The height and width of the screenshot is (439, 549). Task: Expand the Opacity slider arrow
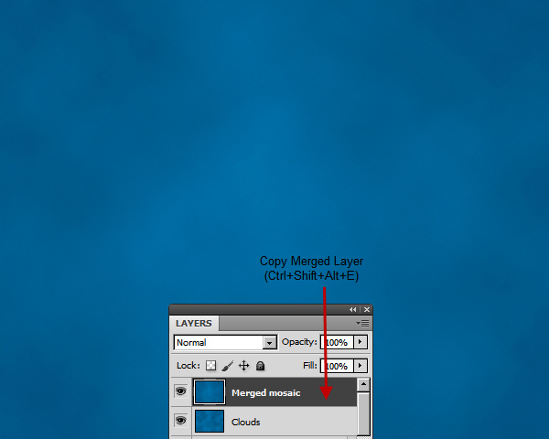tap(360, 342)
